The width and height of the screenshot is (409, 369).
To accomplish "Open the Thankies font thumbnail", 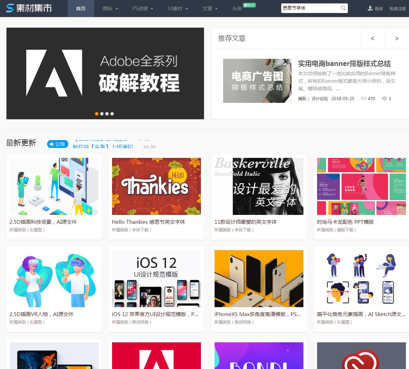I will click(156, 186).
